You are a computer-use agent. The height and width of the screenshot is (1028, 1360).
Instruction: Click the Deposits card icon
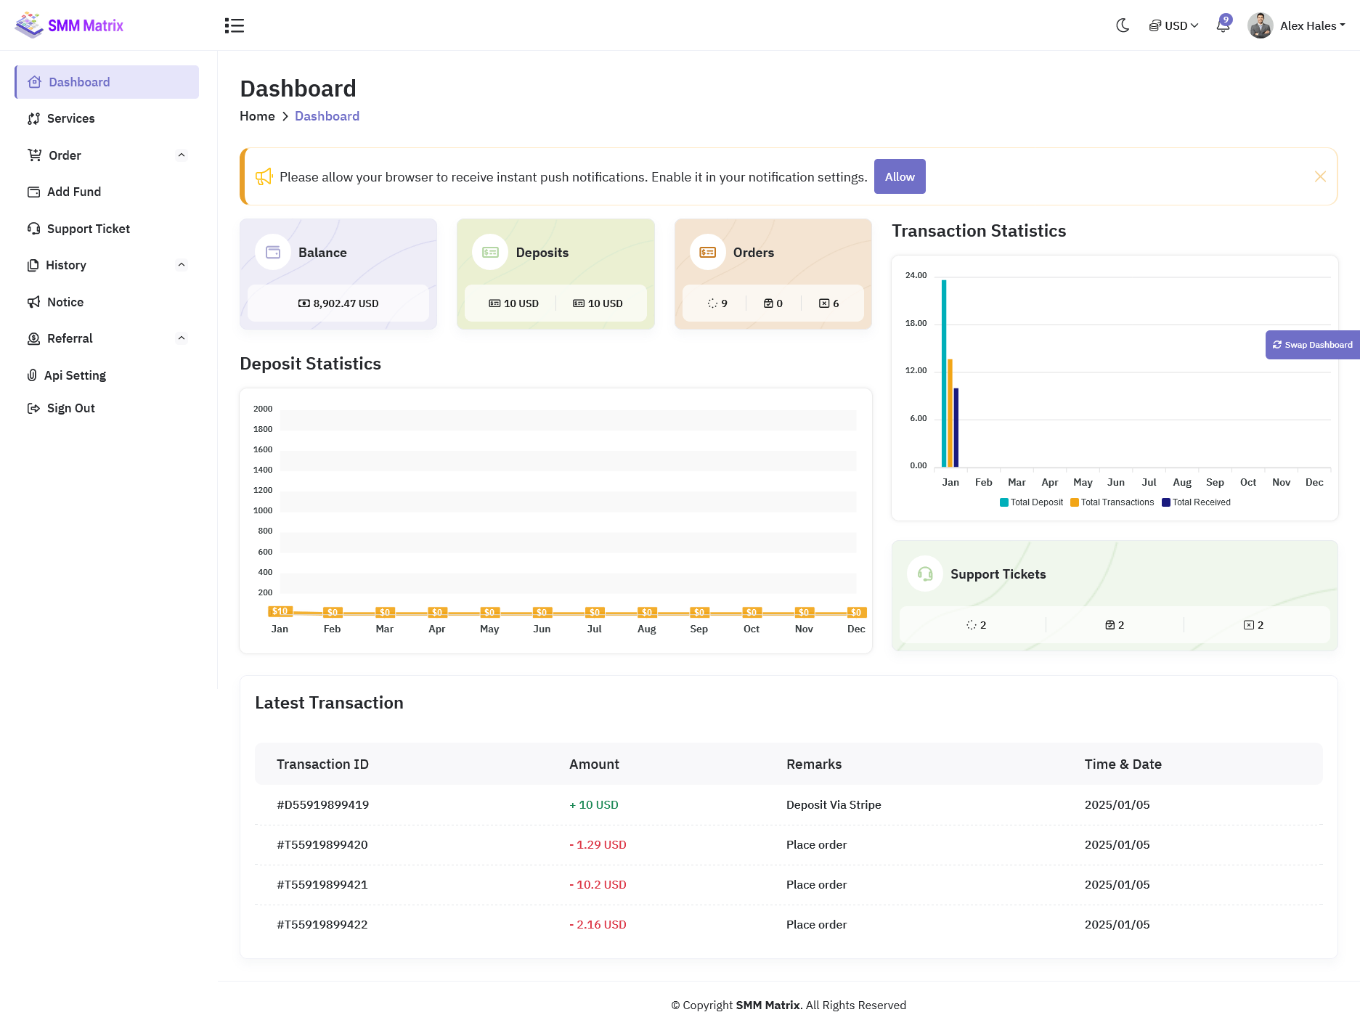(490, 253)
